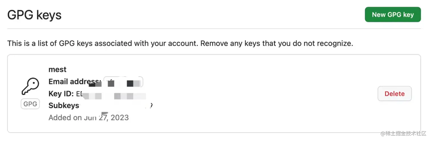This screenshot has width=431, height=141.
Task: Click the Email address label
Action: [75, 82]
